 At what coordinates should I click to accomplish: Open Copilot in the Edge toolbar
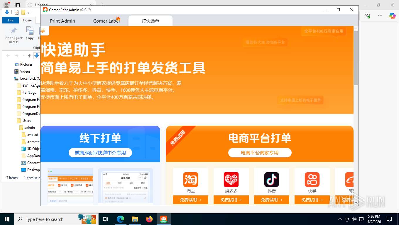tap(392, 16)
